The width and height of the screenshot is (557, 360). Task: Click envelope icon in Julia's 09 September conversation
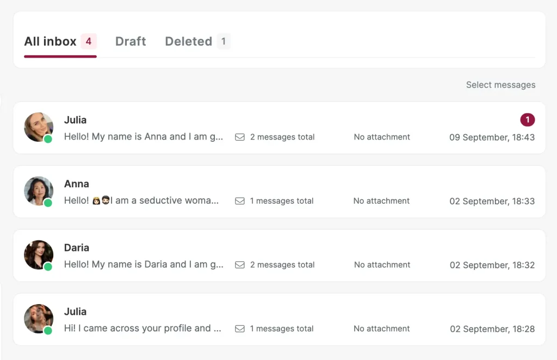point(240,137)
